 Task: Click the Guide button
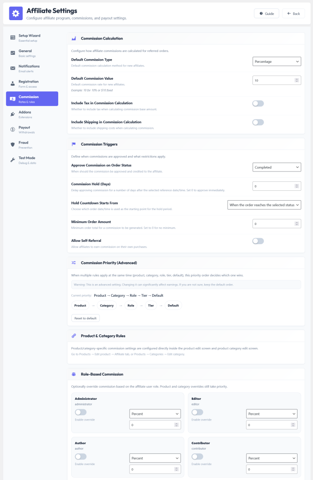(267, 14)
